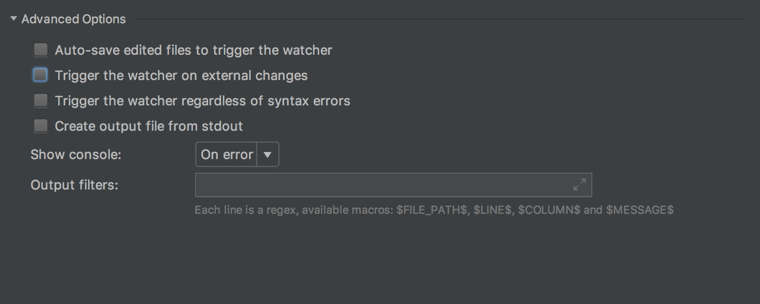Image resolution: width=760 pixels, height=304 pixels.
Task: Click the regex hint text below filters
Action: (x=434, y=210)
